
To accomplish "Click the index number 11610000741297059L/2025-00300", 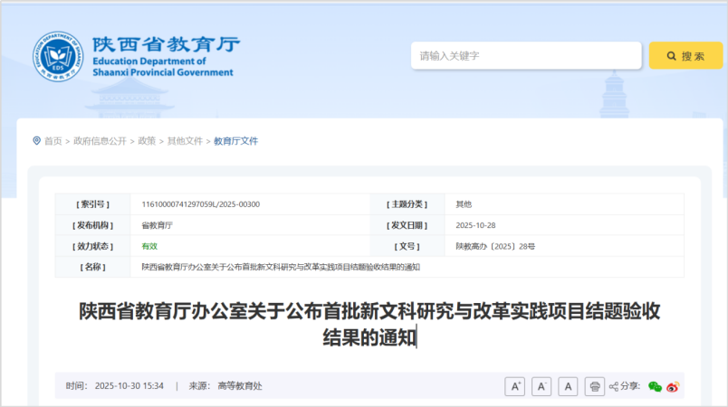I will [x=201, y=204].
